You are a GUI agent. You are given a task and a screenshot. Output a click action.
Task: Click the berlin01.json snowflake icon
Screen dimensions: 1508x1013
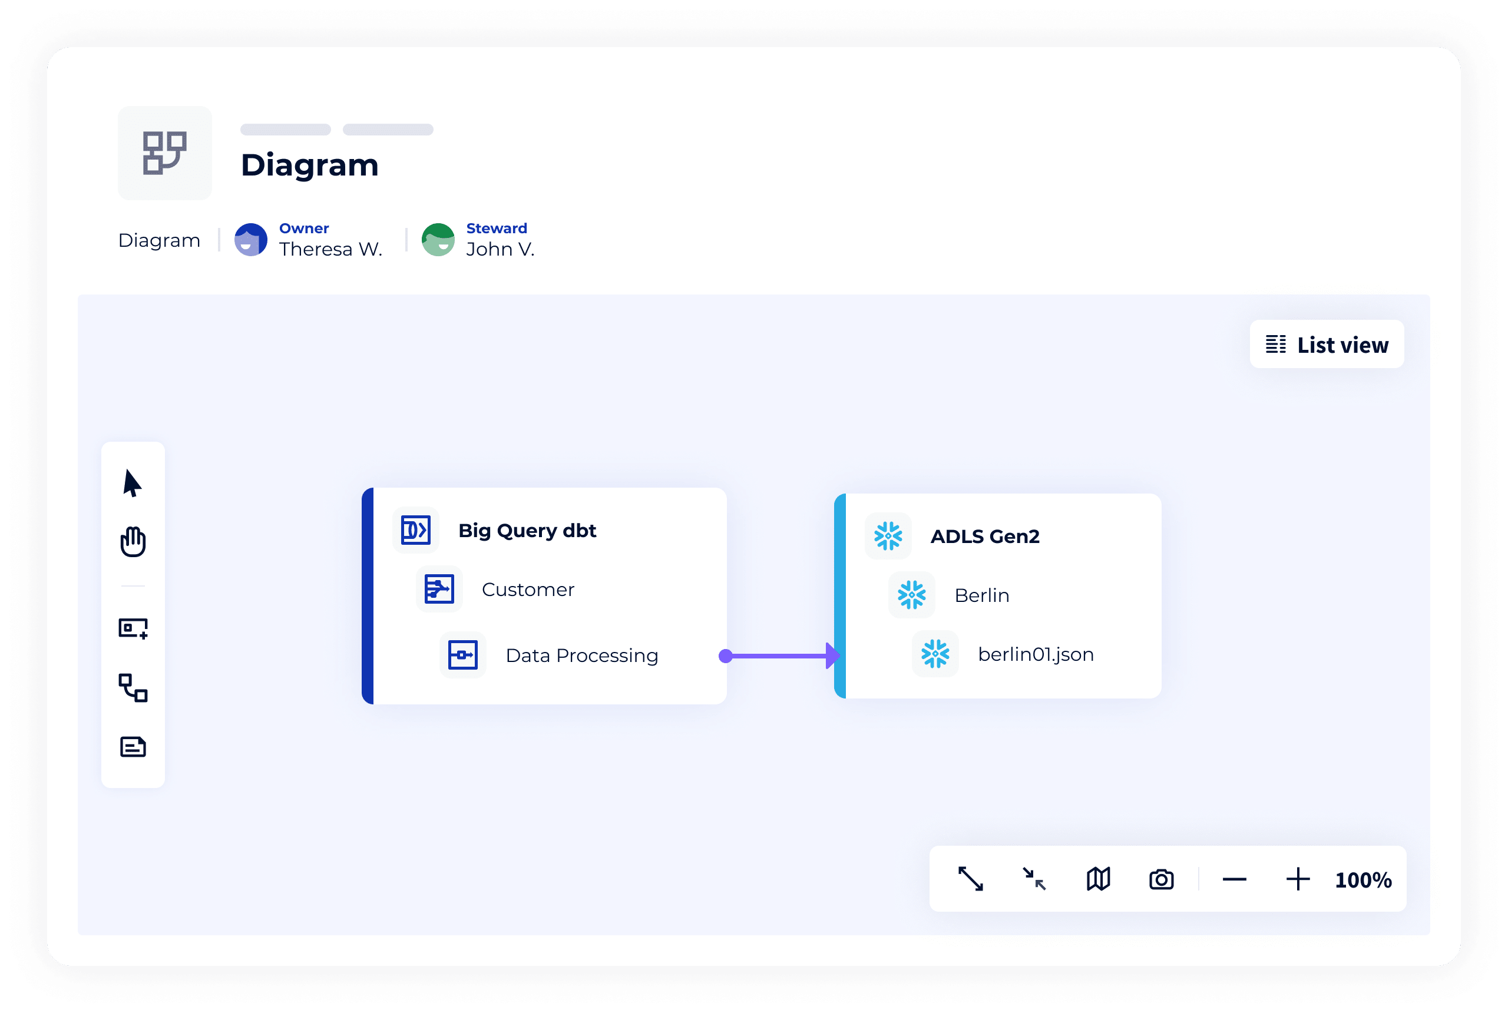coord(935,654)
